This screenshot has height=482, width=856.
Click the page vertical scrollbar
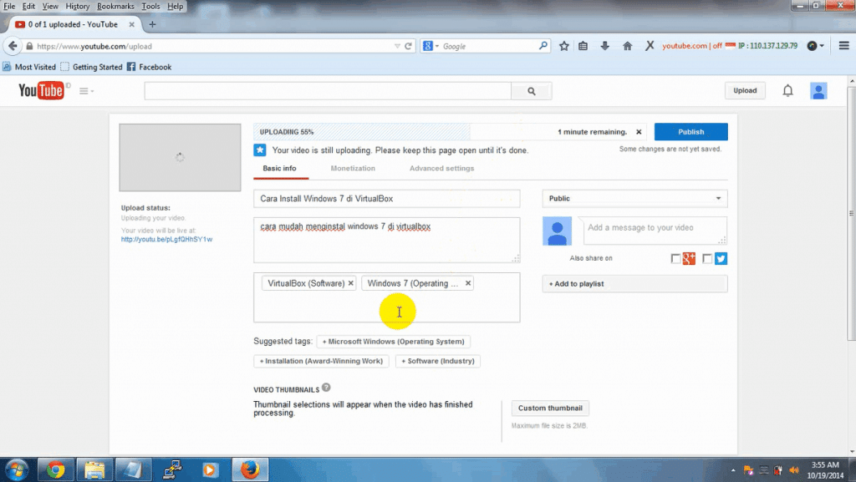pos(851,213)
